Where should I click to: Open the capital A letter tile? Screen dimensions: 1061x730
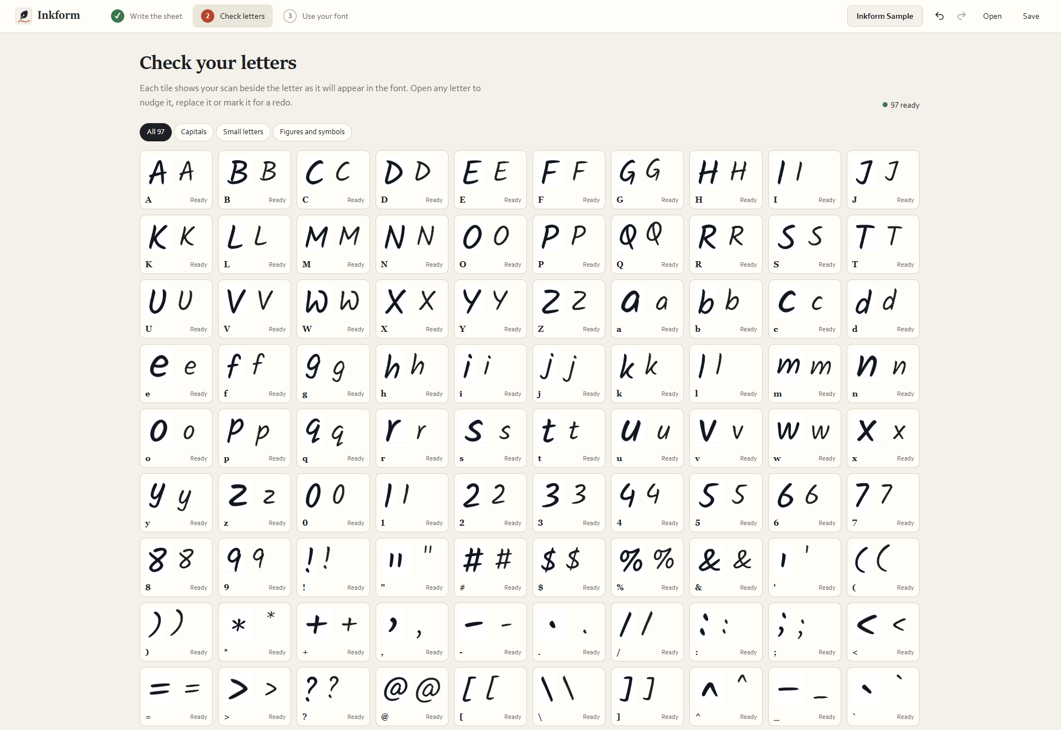(176, 179)
